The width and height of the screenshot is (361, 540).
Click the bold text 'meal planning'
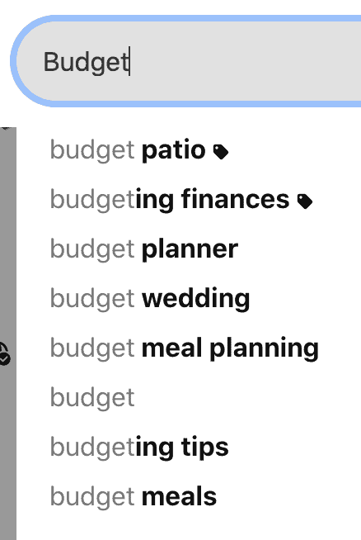click(x=230, y=349)
